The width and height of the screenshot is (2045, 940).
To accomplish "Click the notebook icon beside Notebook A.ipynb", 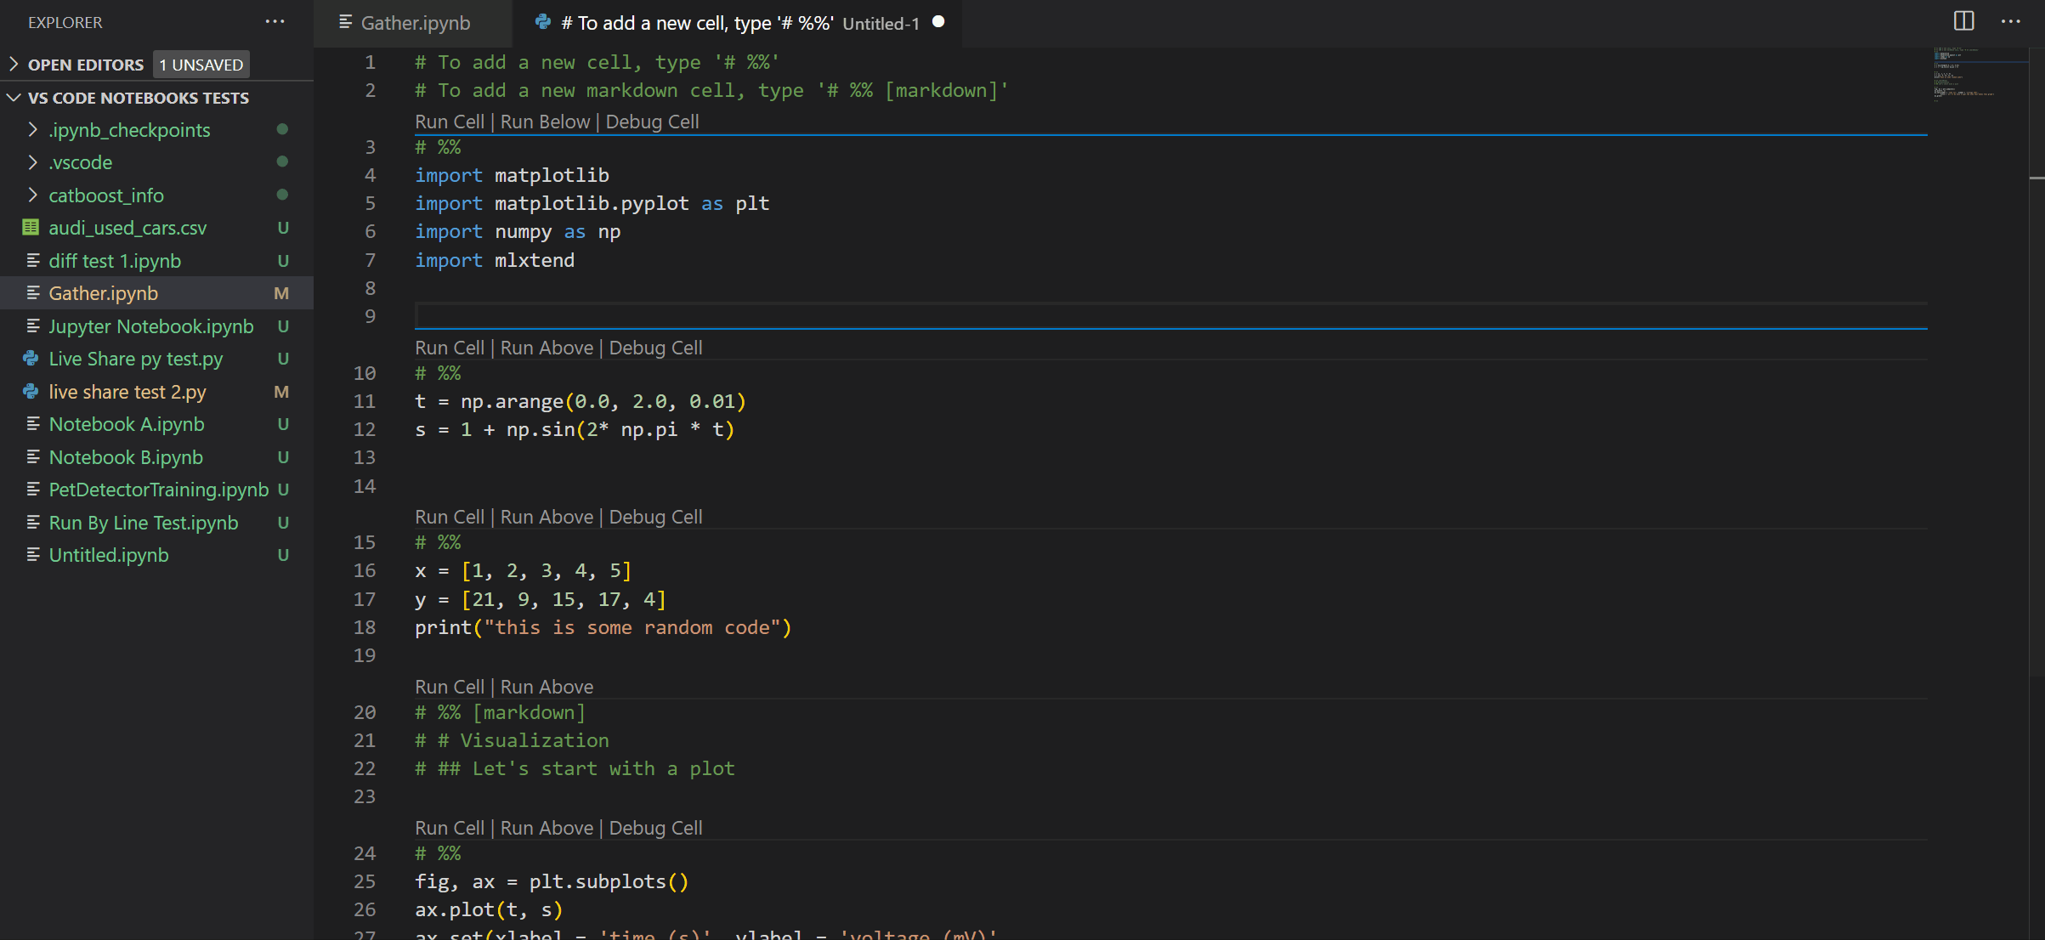I will point(33,424).
